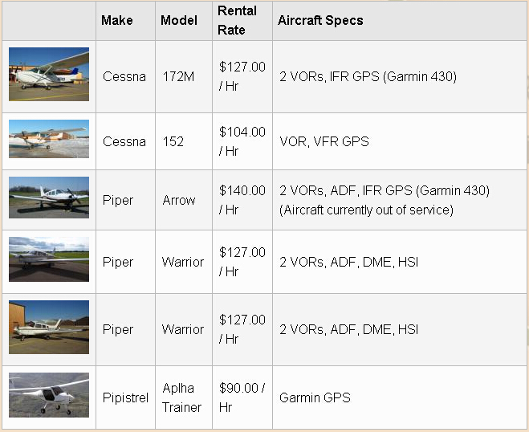Select the Pipistrel make cell
The height and width of the screenshot is (432, 529).
coord(125,397)
